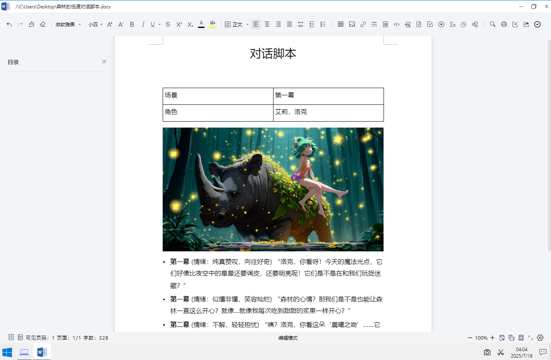Click the text box insert icon
The image size is (551, 360).
coord(385,24)
